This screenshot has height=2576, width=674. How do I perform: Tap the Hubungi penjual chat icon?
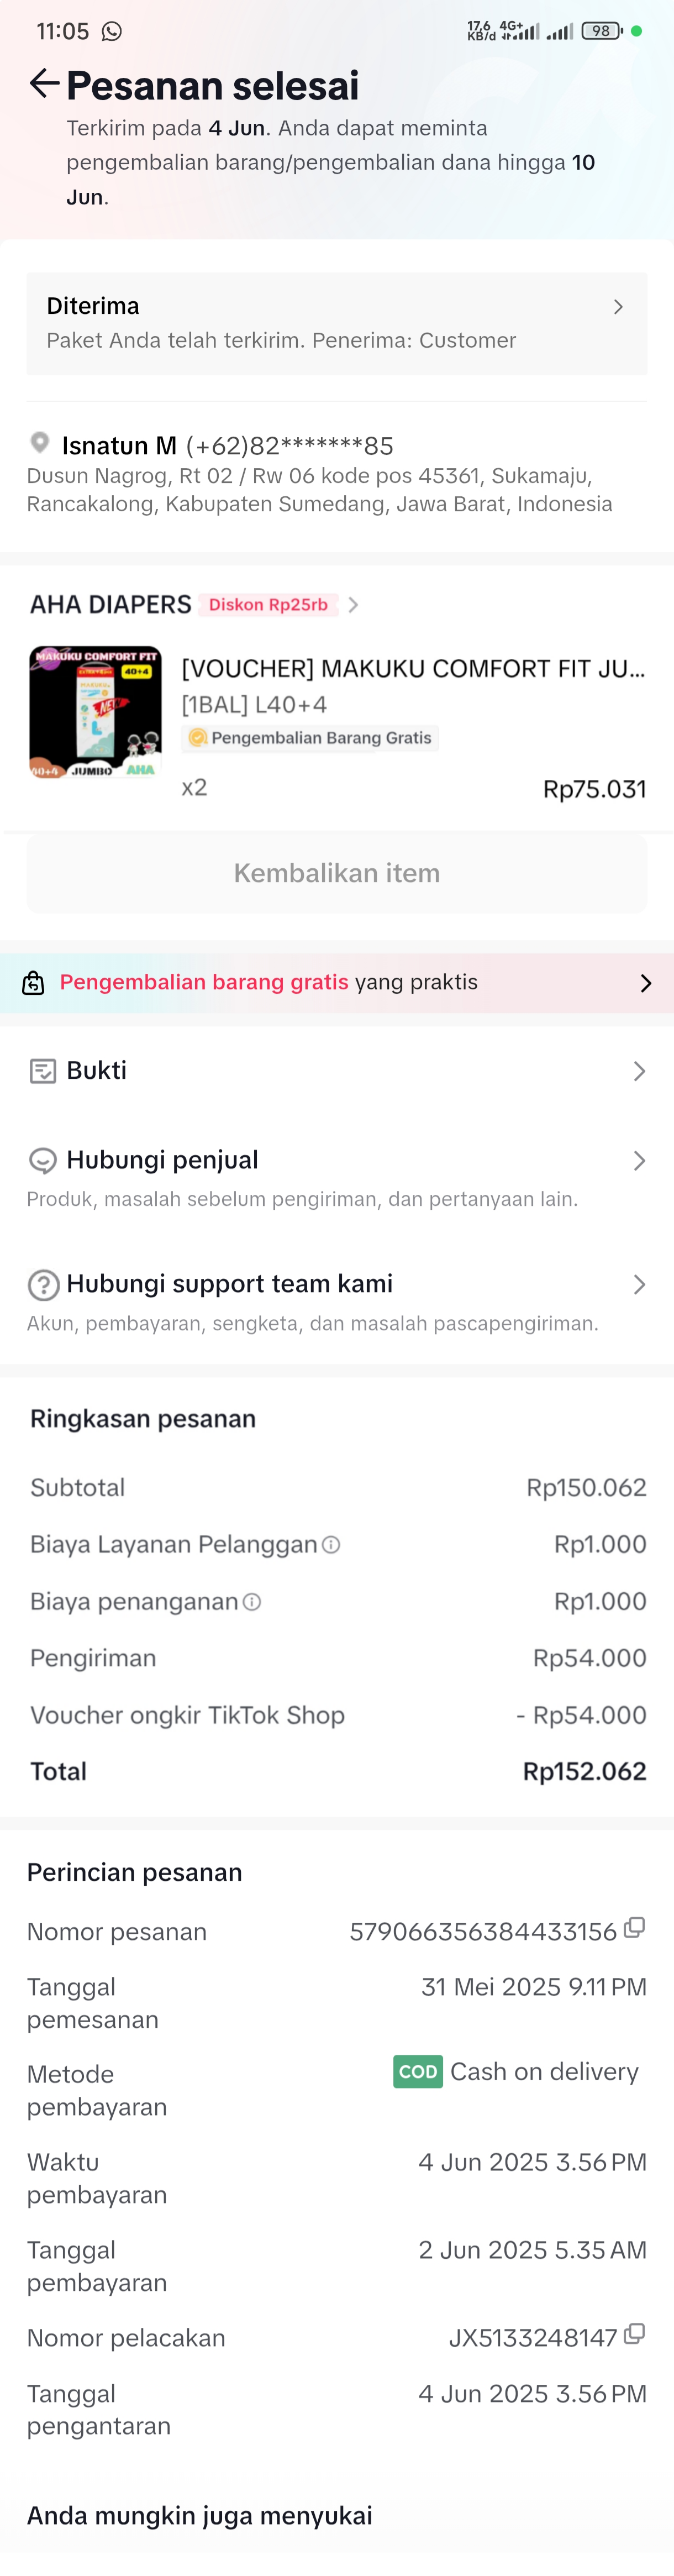pos(42,1161)
